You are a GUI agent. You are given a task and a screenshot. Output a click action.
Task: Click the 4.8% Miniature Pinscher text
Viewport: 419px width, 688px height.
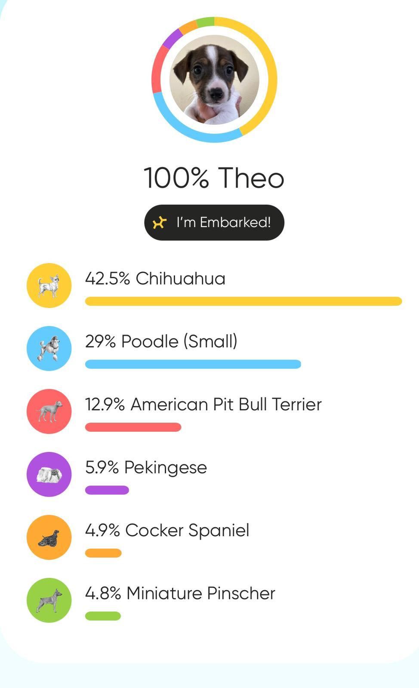180,593
